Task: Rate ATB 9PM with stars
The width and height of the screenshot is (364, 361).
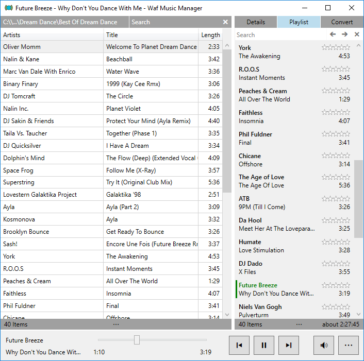Action: (336, 199)
